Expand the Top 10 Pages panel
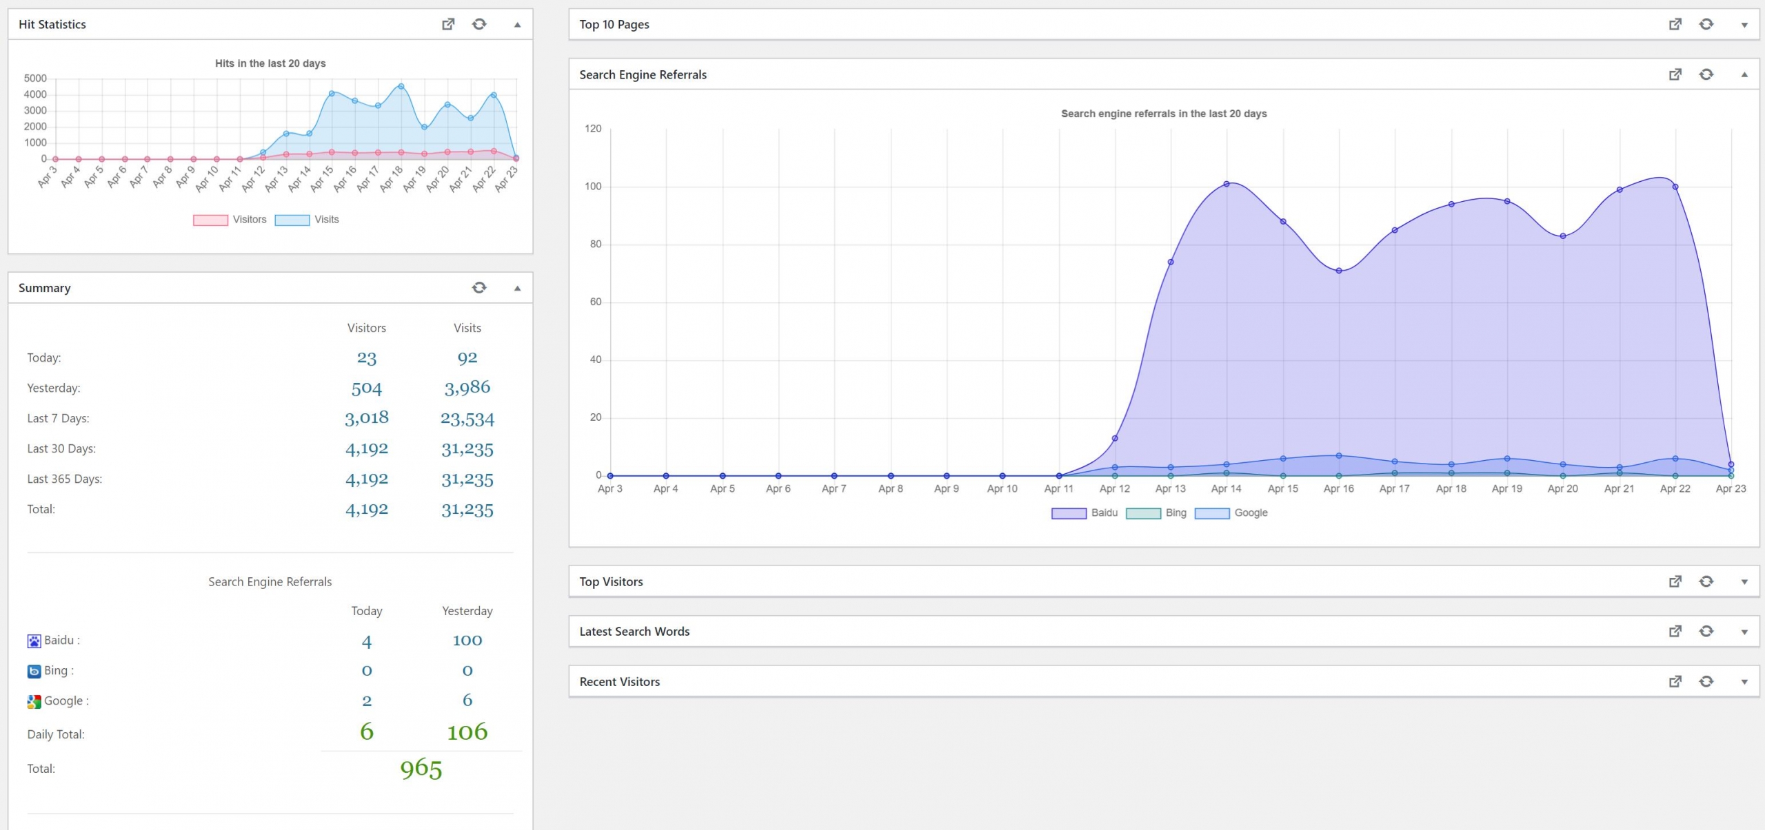Viewport: 1765px width, 830px height. (1744, 25)
